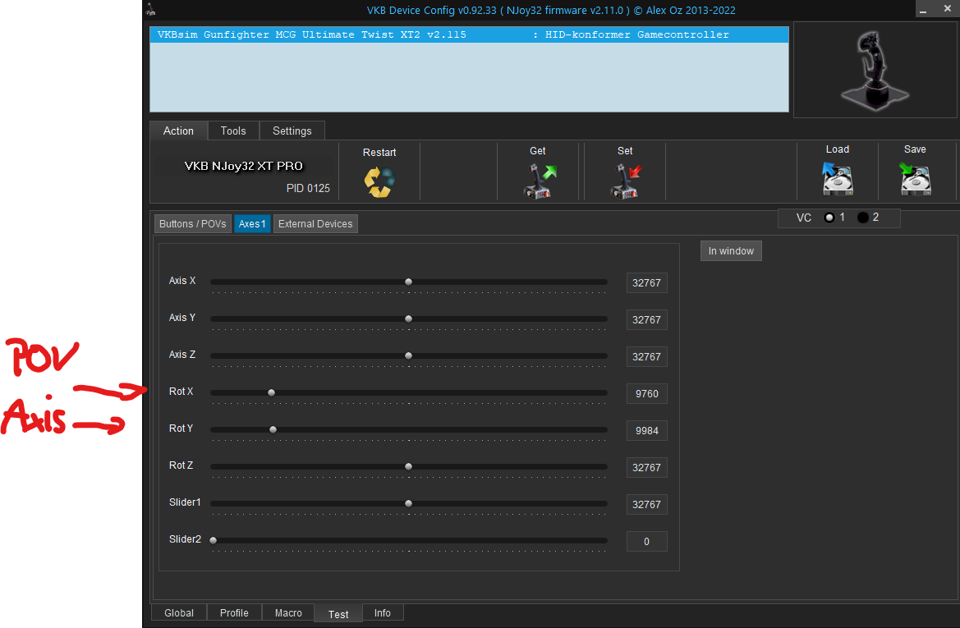
Task: Select the Axes1 tab
Action: (x=252, y=224)
